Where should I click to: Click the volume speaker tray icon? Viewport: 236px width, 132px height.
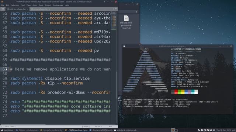coord(214,130)
